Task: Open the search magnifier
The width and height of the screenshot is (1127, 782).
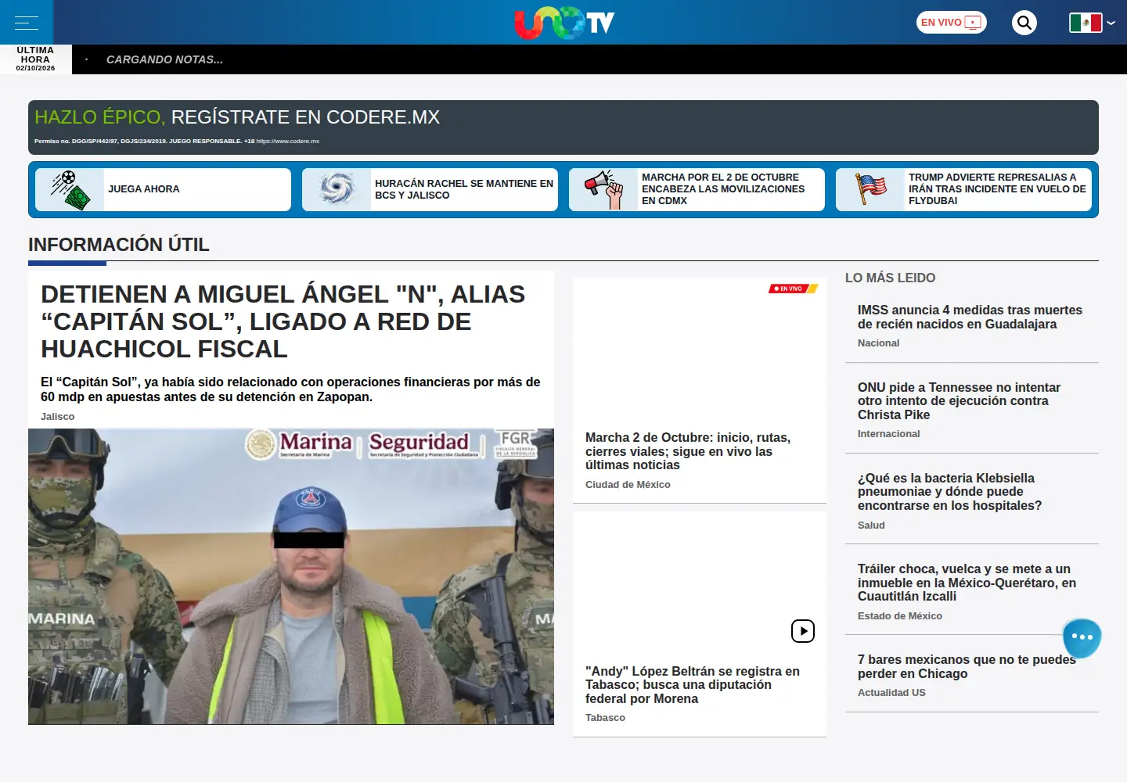Action: click(1024, 23)
